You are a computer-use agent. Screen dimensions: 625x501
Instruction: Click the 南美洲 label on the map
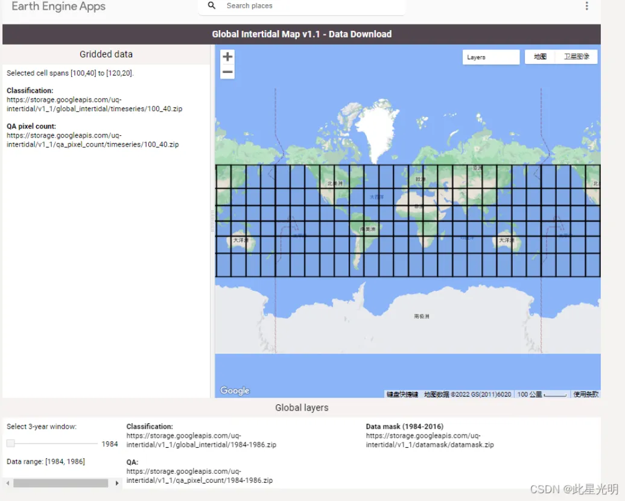(367, 229)
